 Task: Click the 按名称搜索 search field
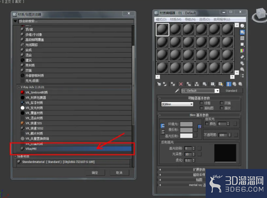(x=76, y=21)
